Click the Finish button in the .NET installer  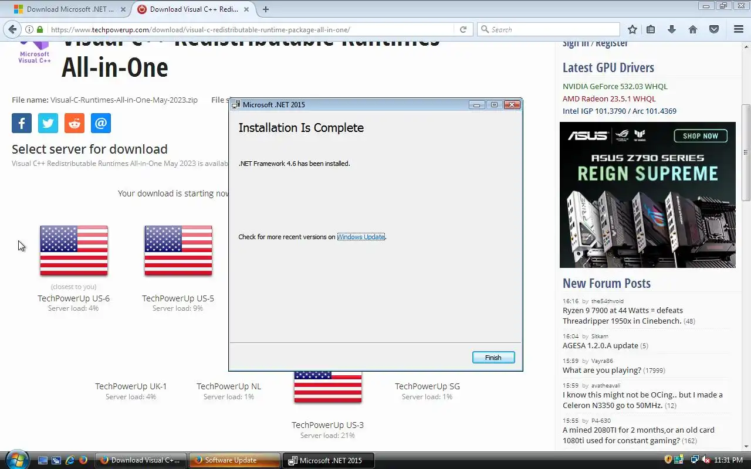[493, 358]
